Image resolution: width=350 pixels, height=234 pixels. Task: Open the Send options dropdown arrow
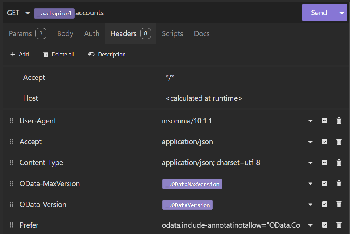[x=341, y=13]
